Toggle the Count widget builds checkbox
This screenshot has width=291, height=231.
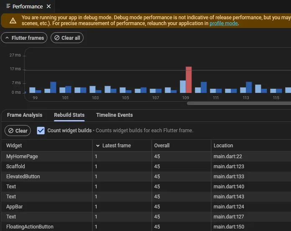(x=41, y=131)
